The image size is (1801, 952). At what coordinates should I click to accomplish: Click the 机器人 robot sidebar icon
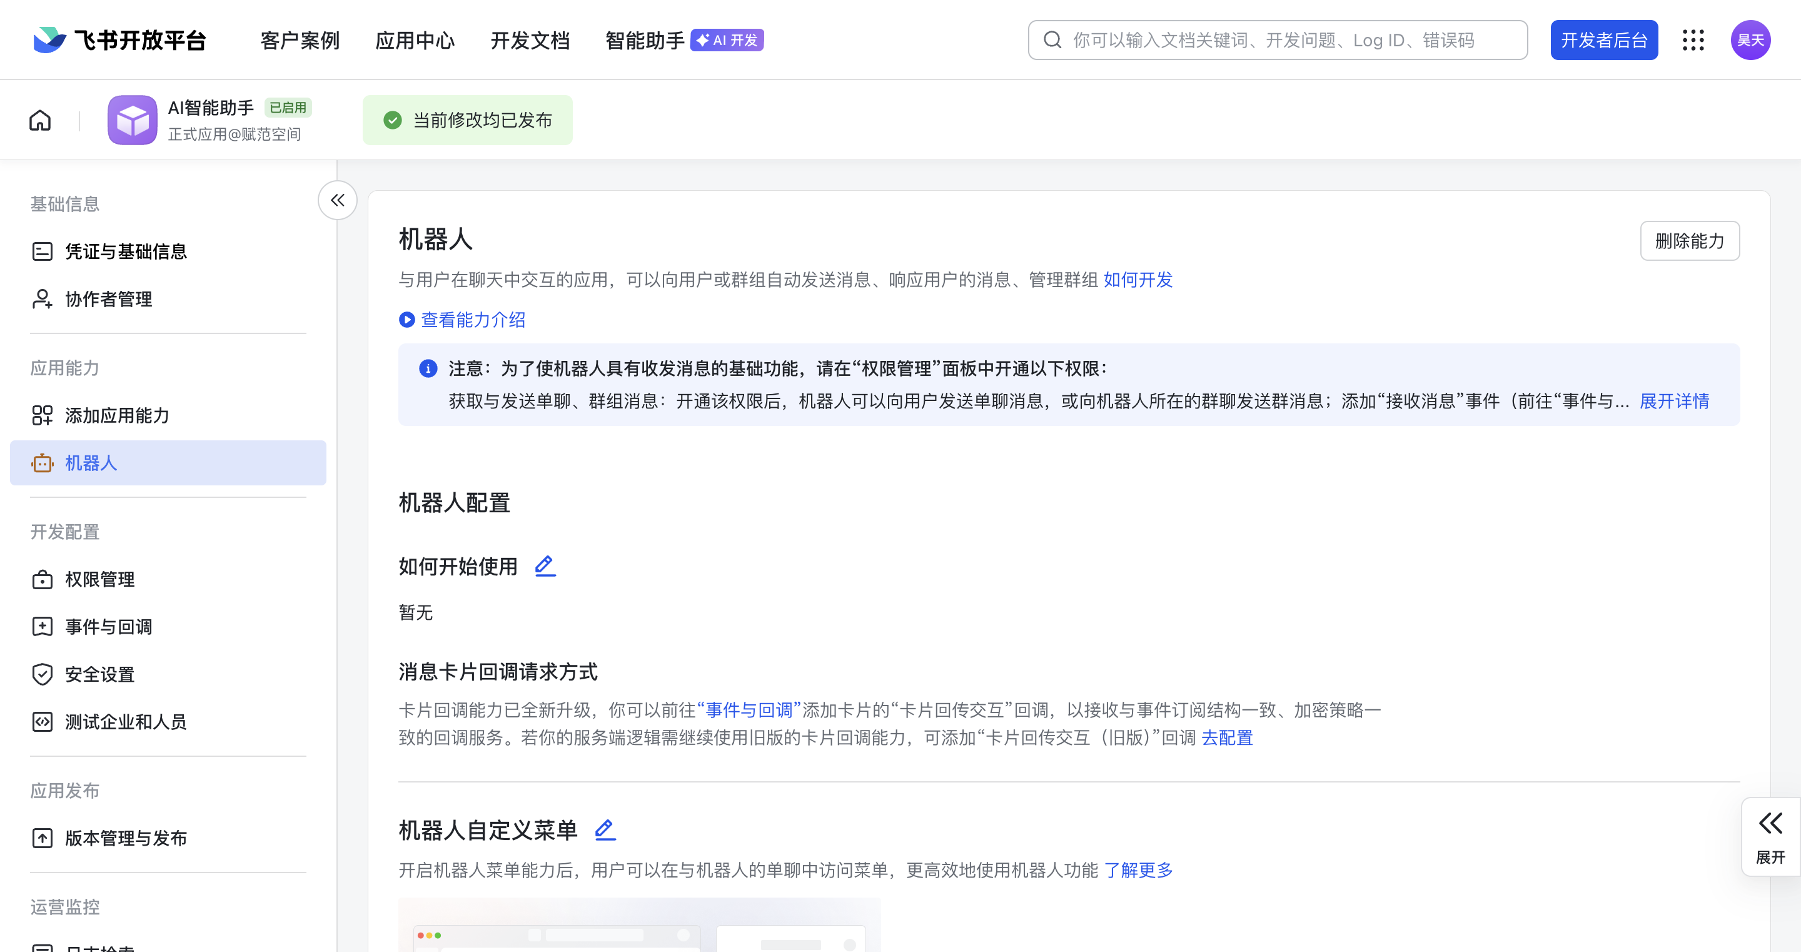(42, 463)
